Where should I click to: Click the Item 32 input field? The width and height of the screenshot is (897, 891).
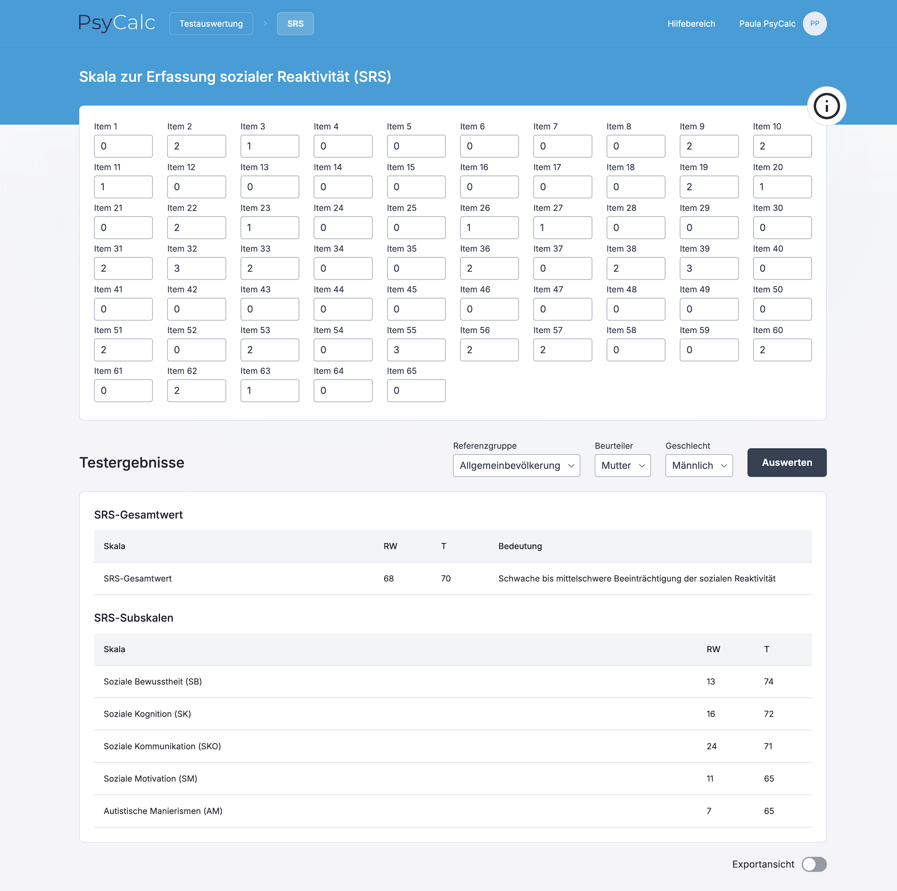coord(196,269)
